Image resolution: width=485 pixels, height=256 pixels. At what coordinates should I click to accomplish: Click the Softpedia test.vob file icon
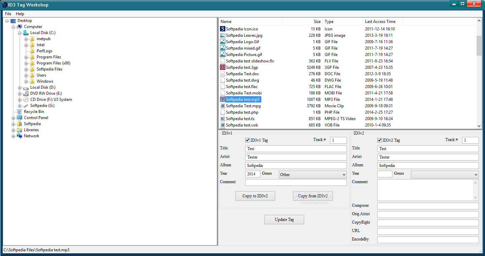222,125
